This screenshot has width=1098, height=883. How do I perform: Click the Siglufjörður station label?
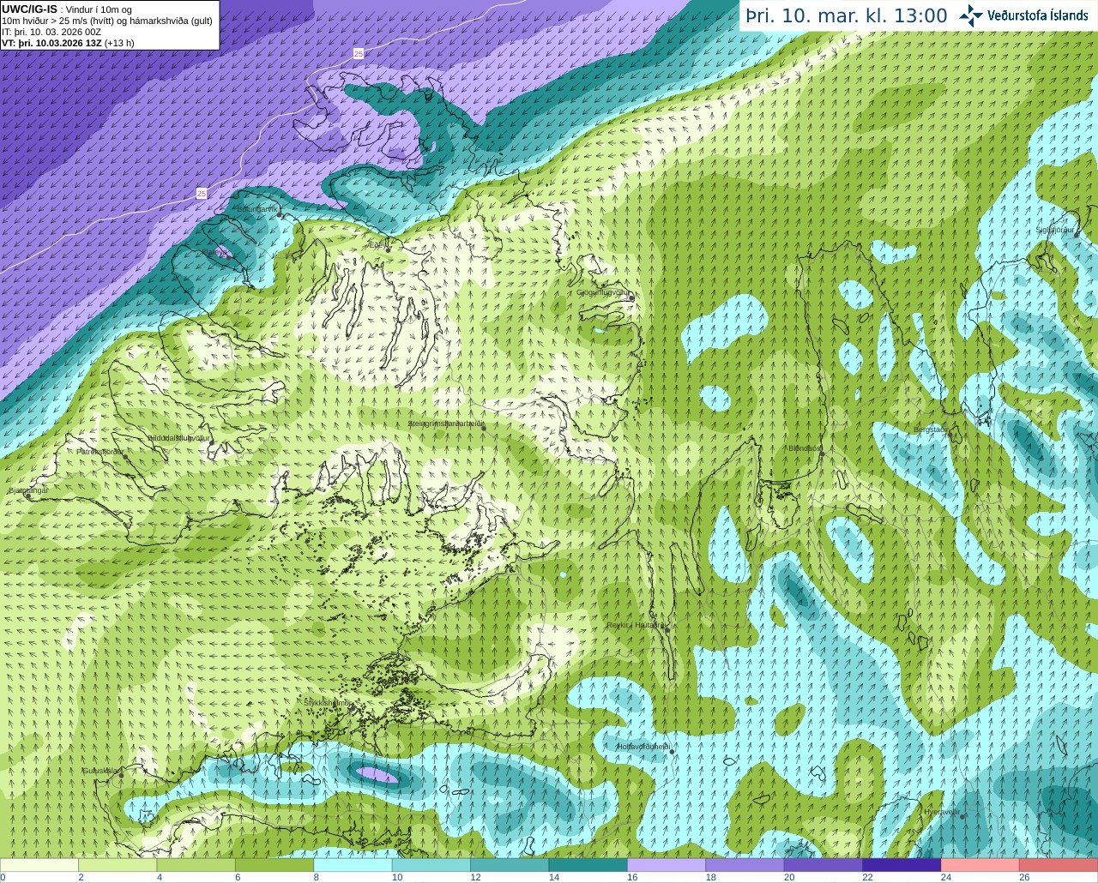pyautogui.click(x=1054, y=230)
